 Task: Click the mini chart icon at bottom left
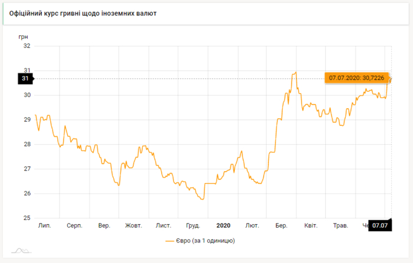point(22,250)
